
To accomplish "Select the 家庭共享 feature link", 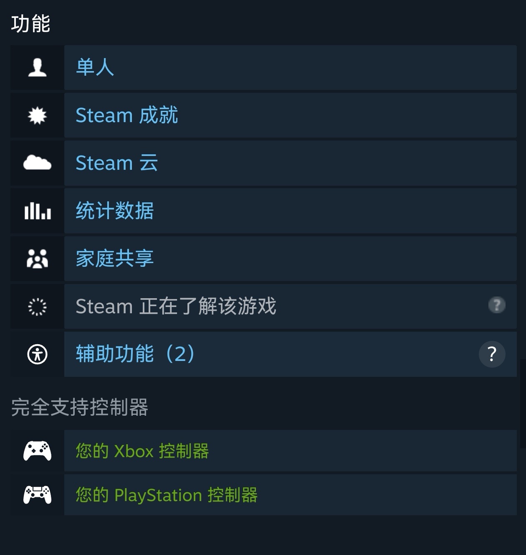I will 115,258.
